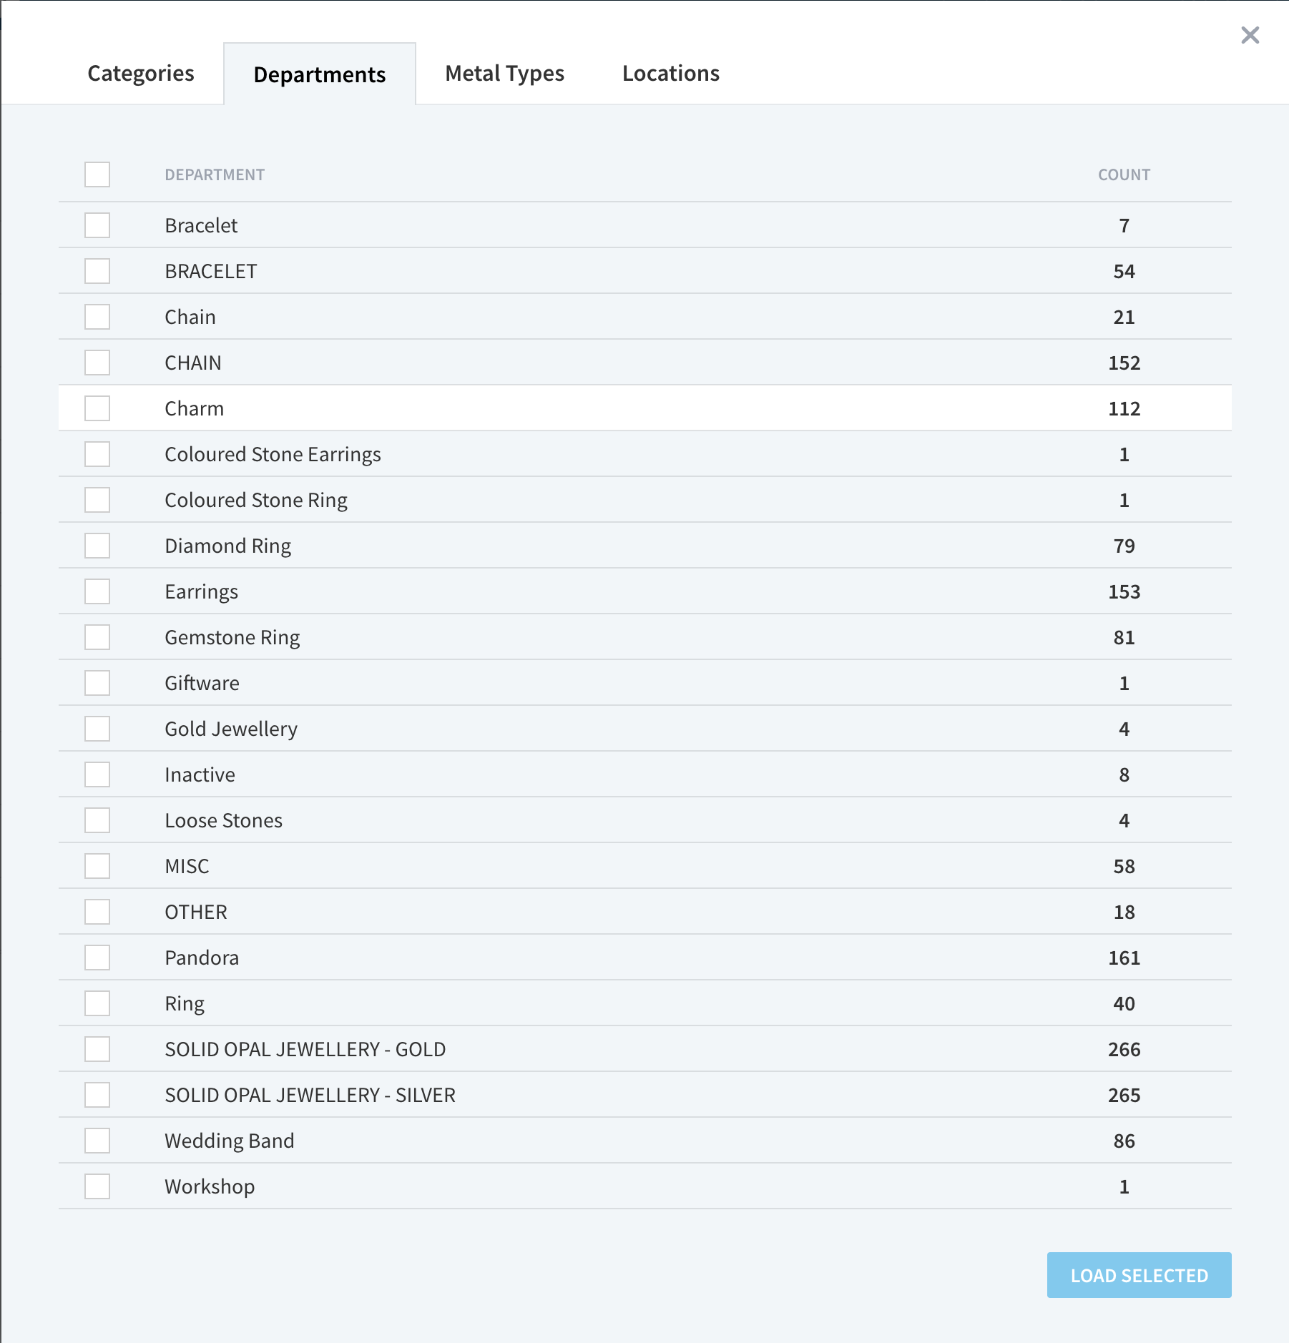
Task: Open the Metal Types tab
Action: [x=504, y=73]
